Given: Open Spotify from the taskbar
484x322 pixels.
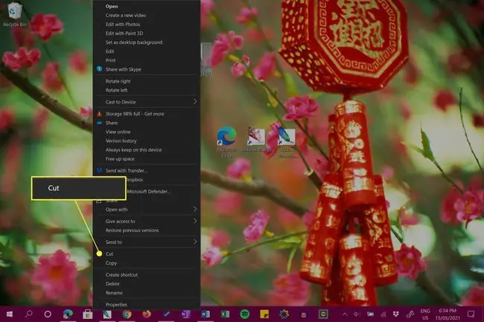Looking at the screenshot, I should coord(245,315).
